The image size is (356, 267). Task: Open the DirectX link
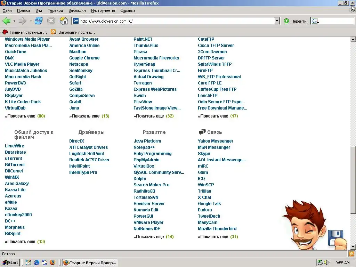[x=76, y=141]
